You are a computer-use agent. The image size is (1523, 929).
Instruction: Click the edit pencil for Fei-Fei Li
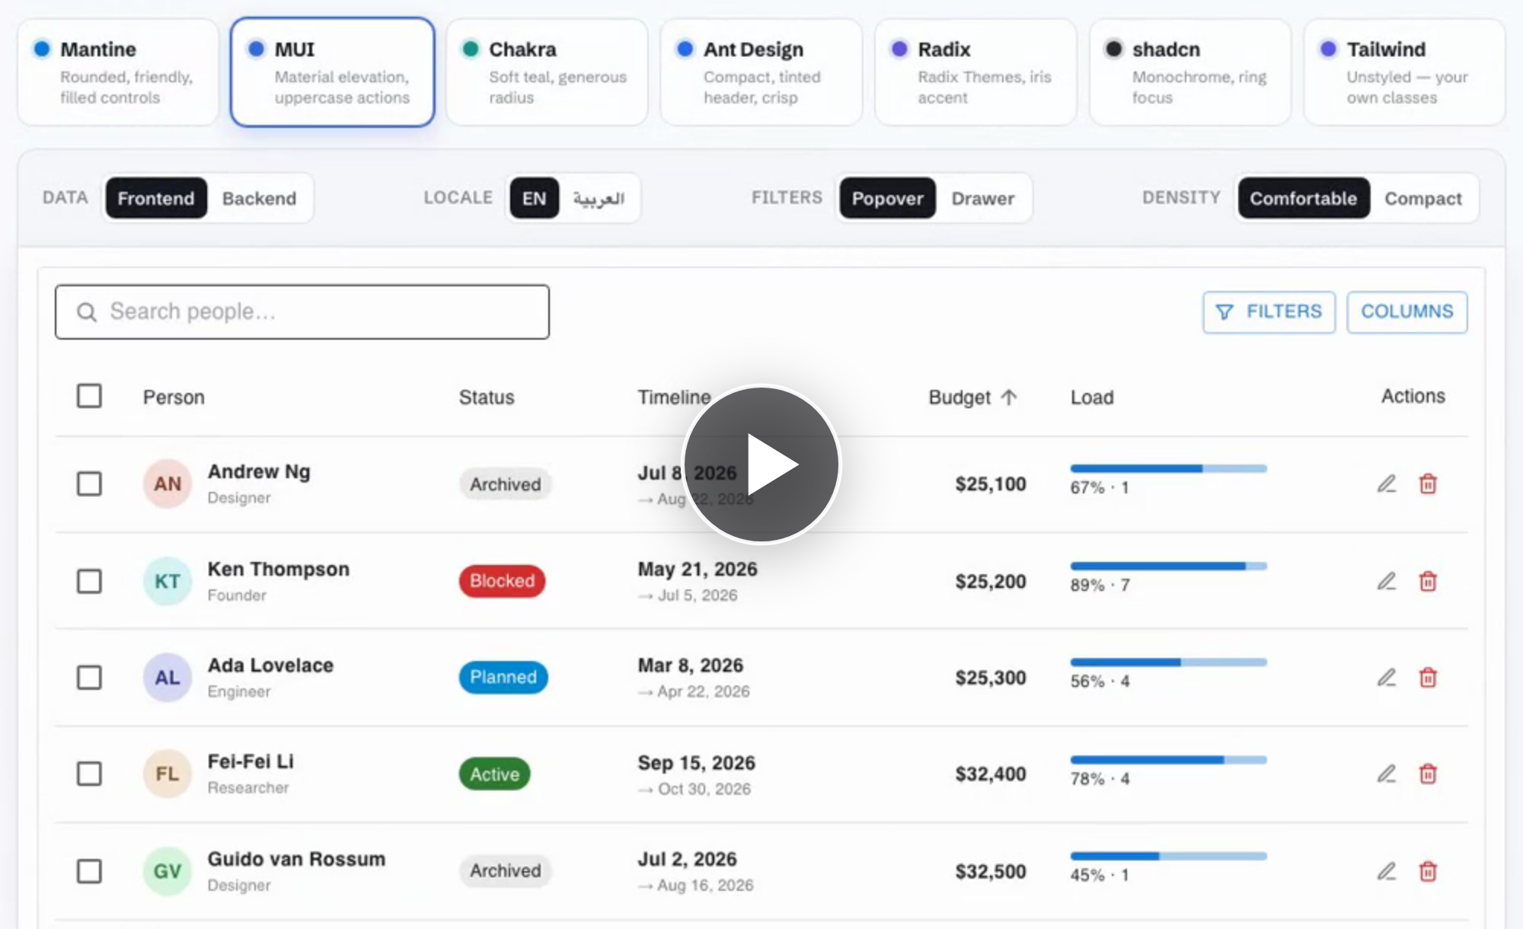[1387, 774]
